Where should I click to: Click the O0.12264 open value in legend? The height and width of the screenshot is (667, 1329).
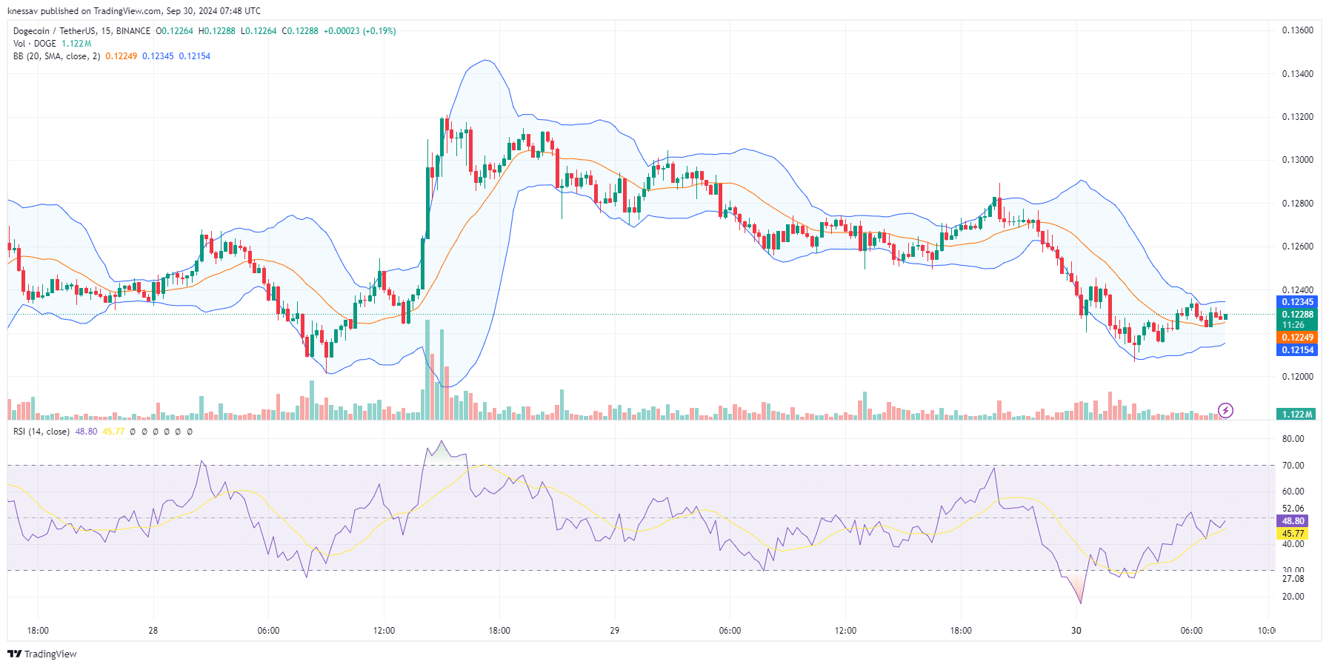point(174,31)
